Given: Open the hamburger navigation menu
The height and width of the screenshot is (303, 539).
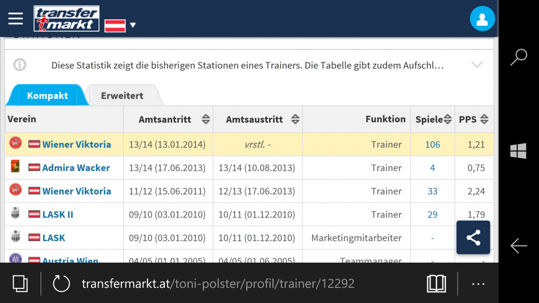Looking at the screenshot, I should [16, 18].
